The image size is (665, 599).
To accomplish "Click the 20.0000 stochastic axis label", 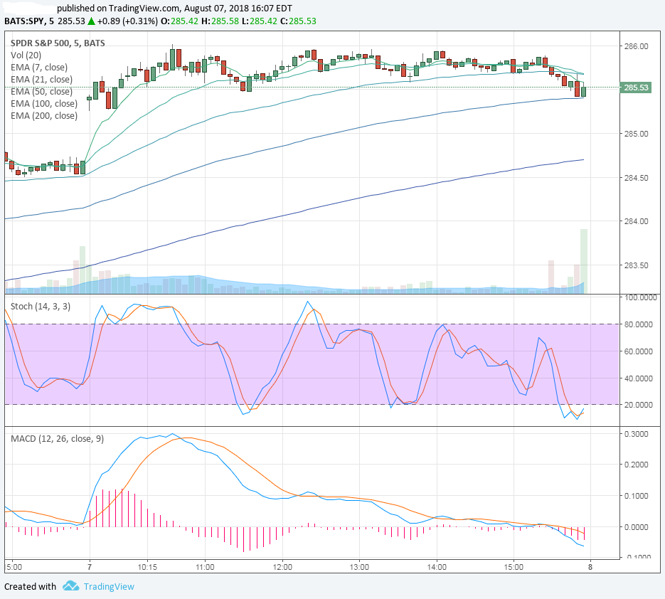I will 639,405.
